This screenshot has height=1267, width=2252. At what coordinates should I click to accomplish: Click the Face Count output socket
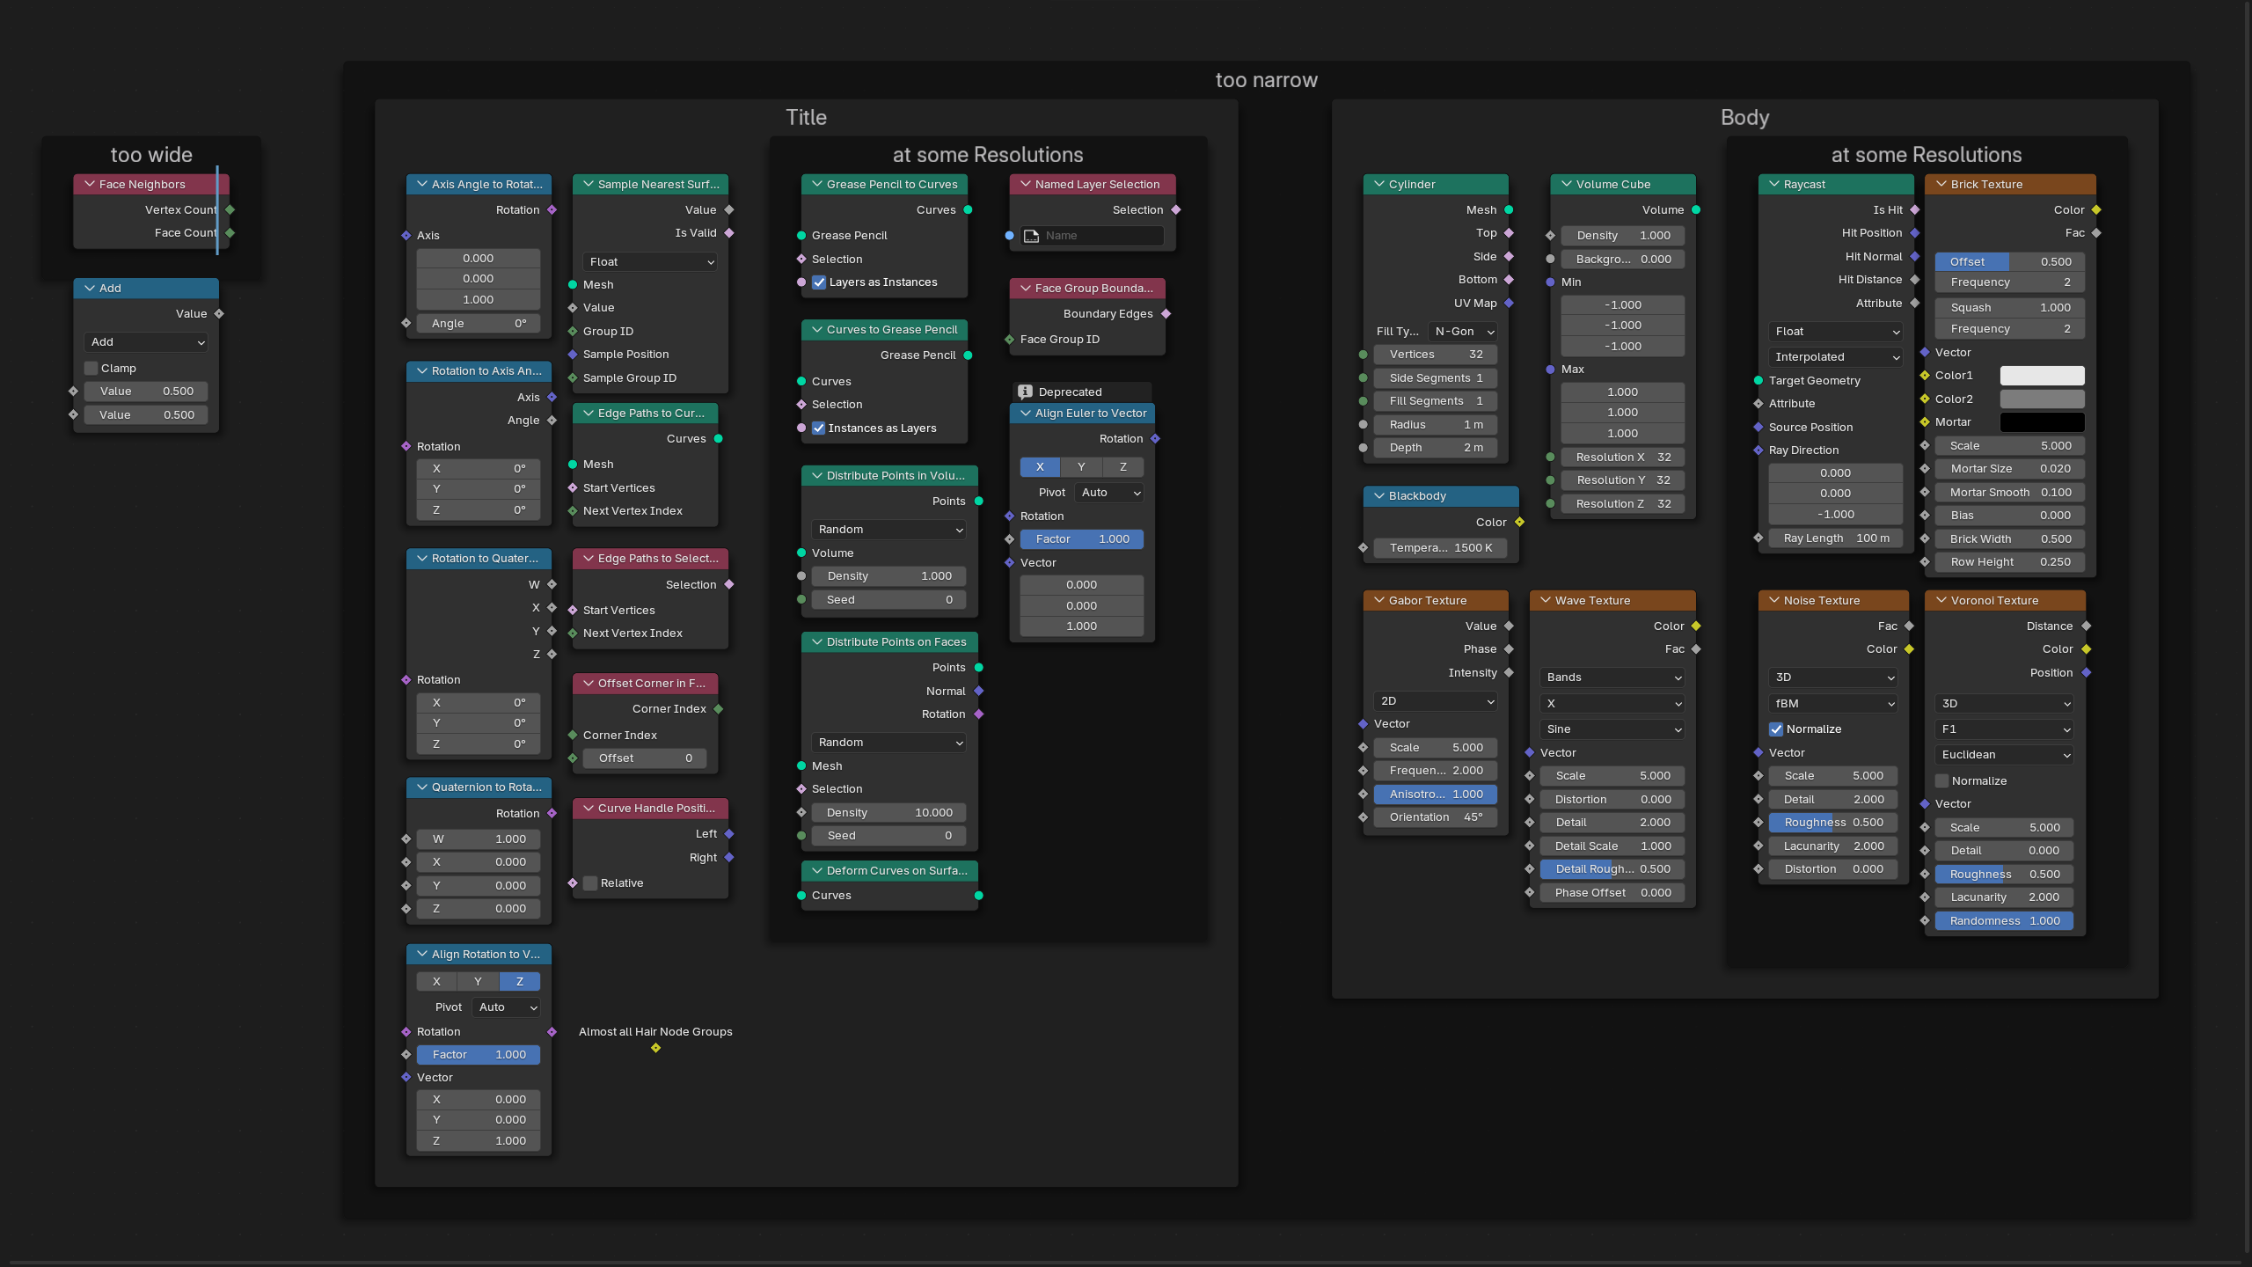(230, 233)
